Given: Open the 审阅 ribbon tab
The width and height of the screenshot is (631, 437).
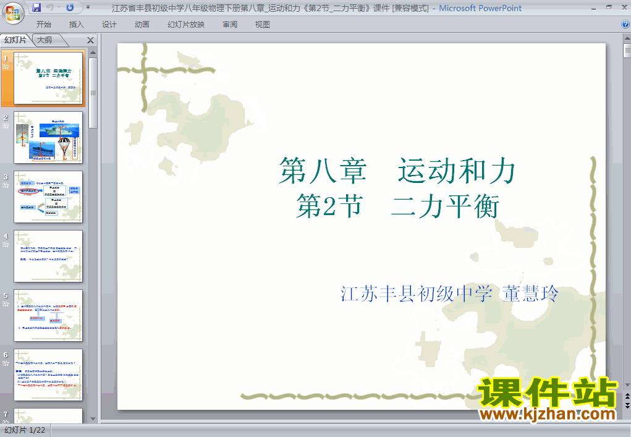Looking at the screenshot, I should pyautogui.click(x=230, y=25).
